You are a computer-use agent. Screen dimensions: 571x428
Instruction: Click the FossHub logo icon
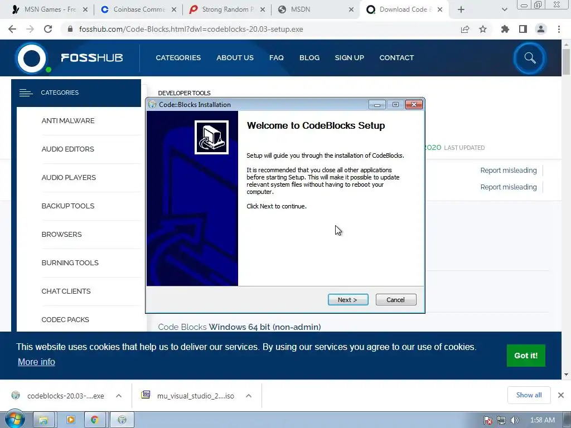click(32, 58)
